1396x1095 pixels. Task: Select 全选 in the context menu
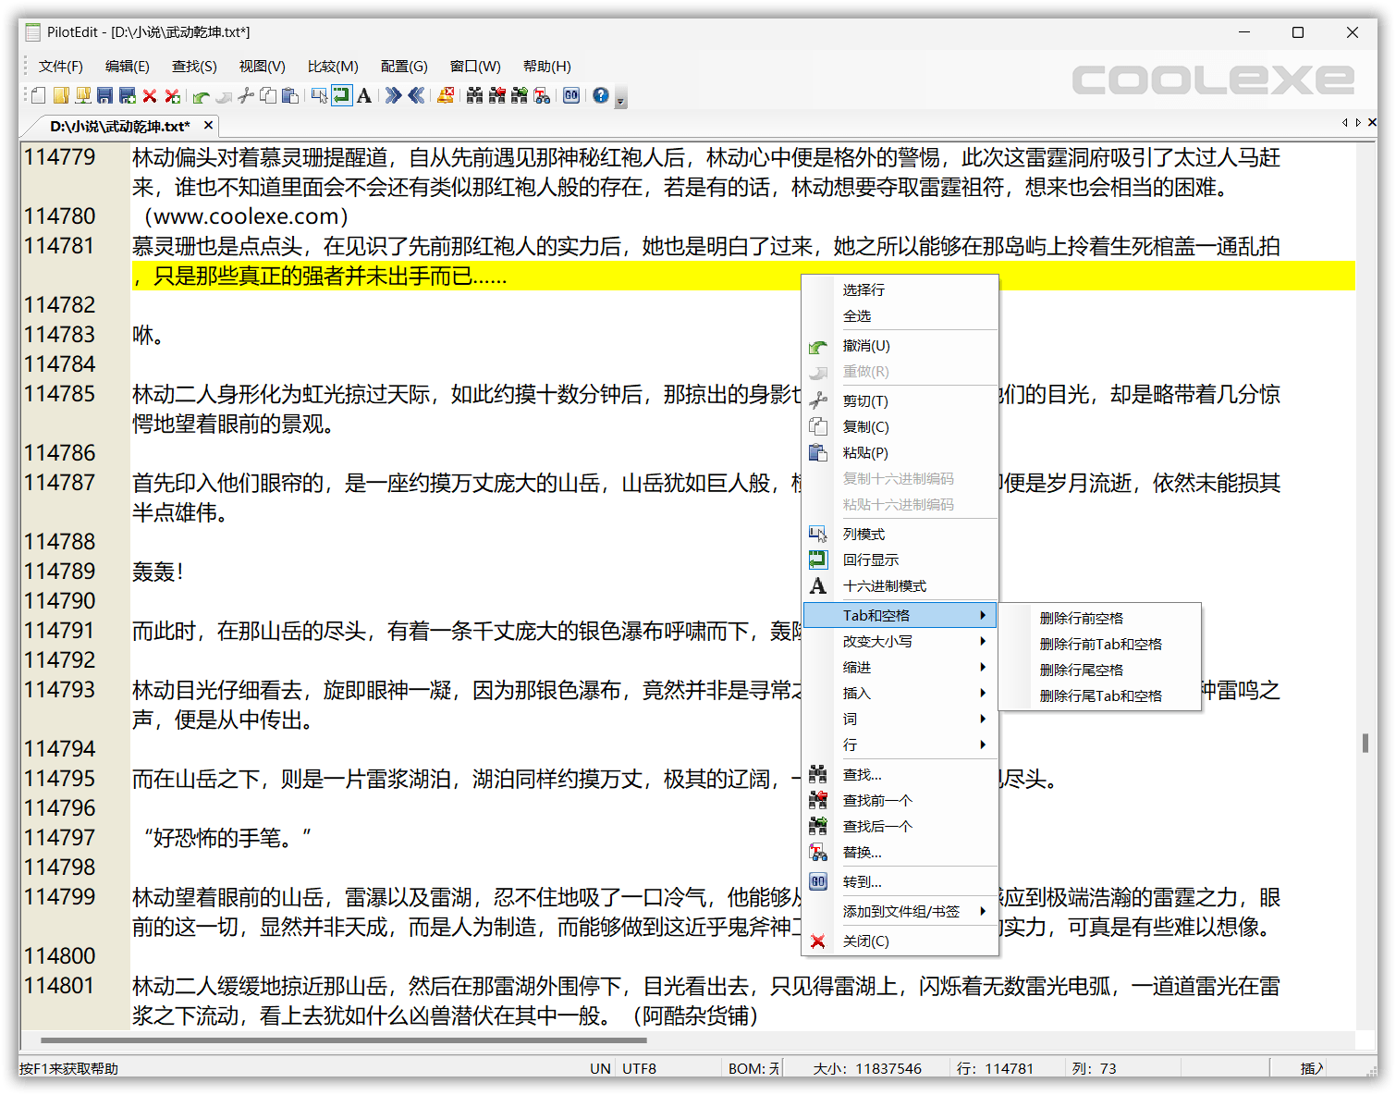(x=856, y=315)
